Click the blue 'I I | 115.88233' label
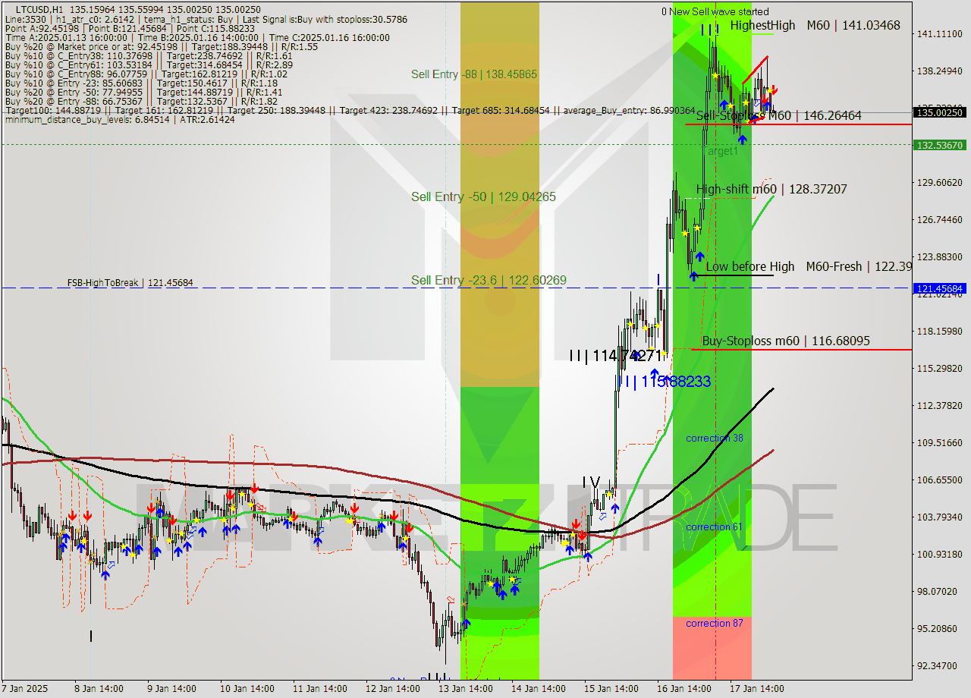 tap(665, 381)
